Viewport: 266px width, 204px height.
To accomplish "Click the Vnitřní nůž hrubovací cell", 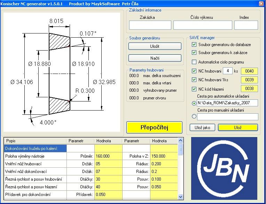I will pyautogui.click(x=35, y=164).
